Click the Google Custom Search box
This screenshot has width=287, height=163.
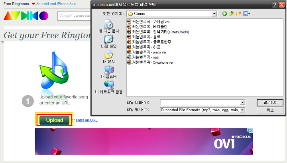74,16
